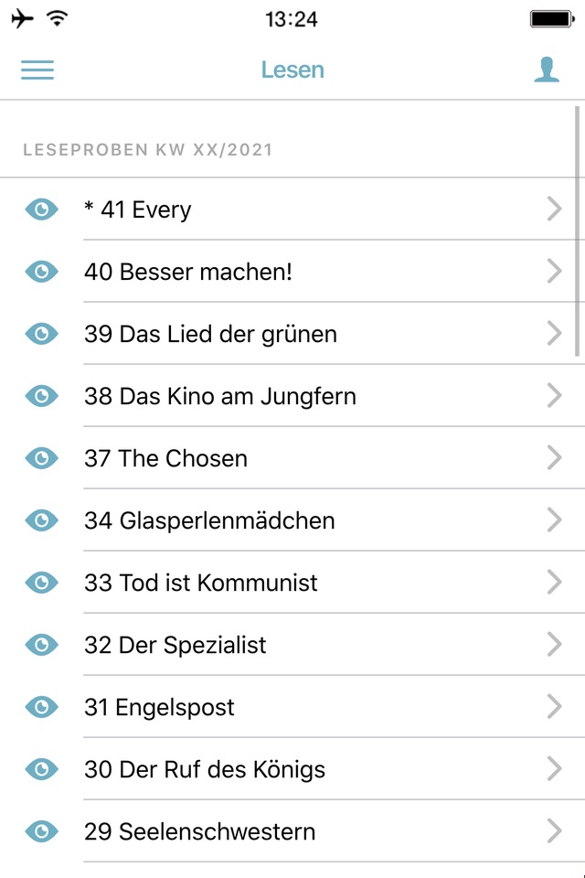
Task: Expand 41 Every using its chevron
Action: [x=554, y=209]
